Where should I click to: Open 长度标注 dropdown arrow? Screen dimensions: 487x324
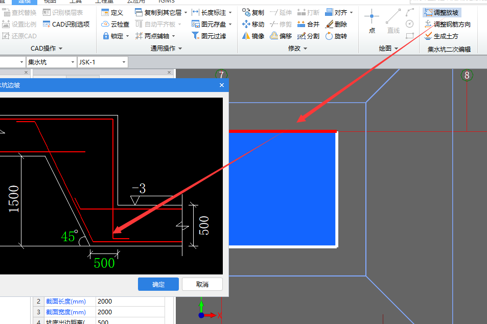coord(230,13)
